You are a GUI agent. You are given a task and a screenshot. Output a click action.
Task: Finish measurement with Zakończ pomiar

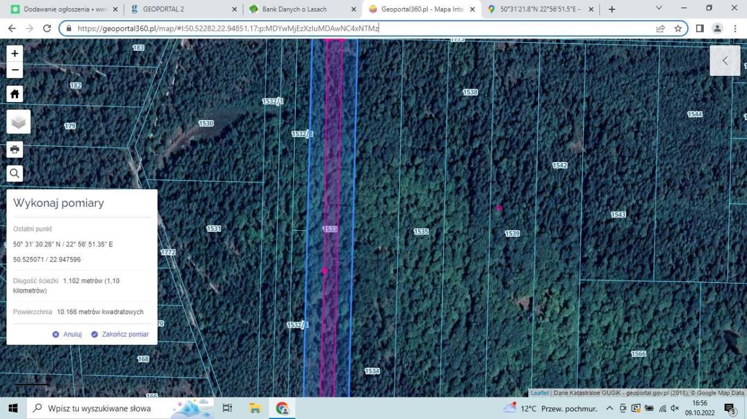pos(120,335)
